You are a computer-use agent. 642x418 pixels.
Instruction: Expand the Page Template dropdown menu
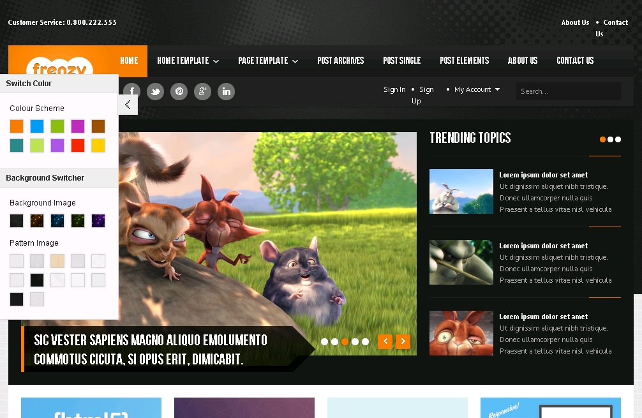click(268, 61)
